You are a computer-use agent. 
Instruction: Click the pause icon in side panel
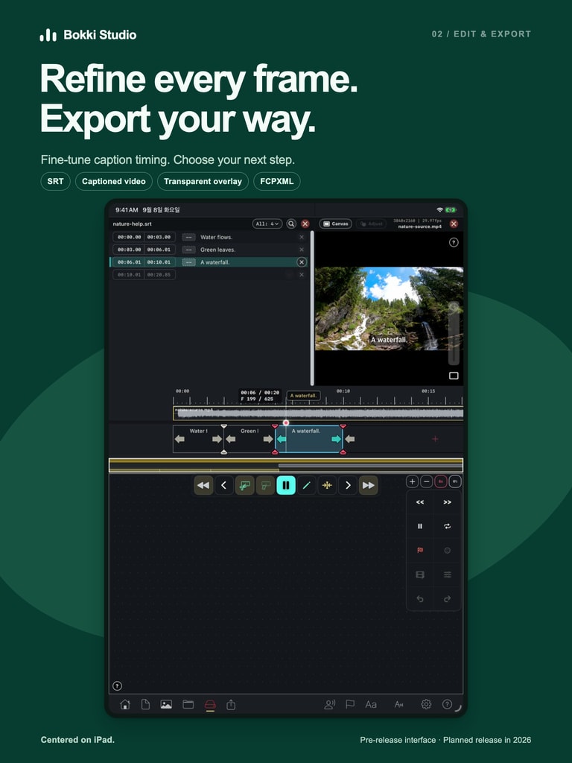[x=420, y=526]
